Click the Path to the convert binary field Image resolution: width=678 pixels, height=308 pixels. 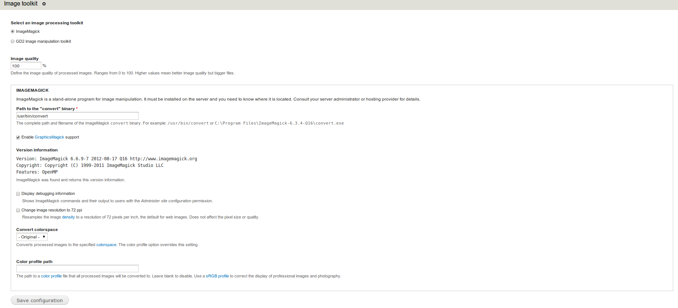78,116
